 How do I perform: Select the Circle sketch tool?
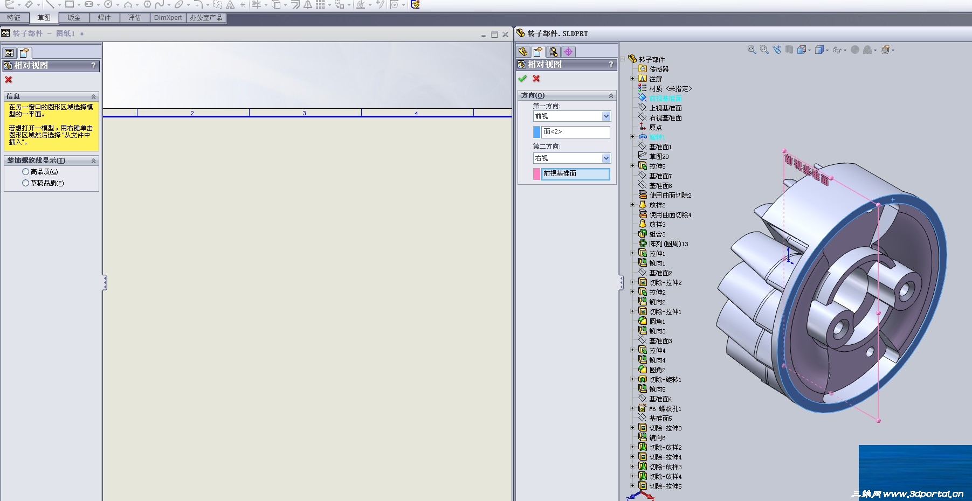108,4
